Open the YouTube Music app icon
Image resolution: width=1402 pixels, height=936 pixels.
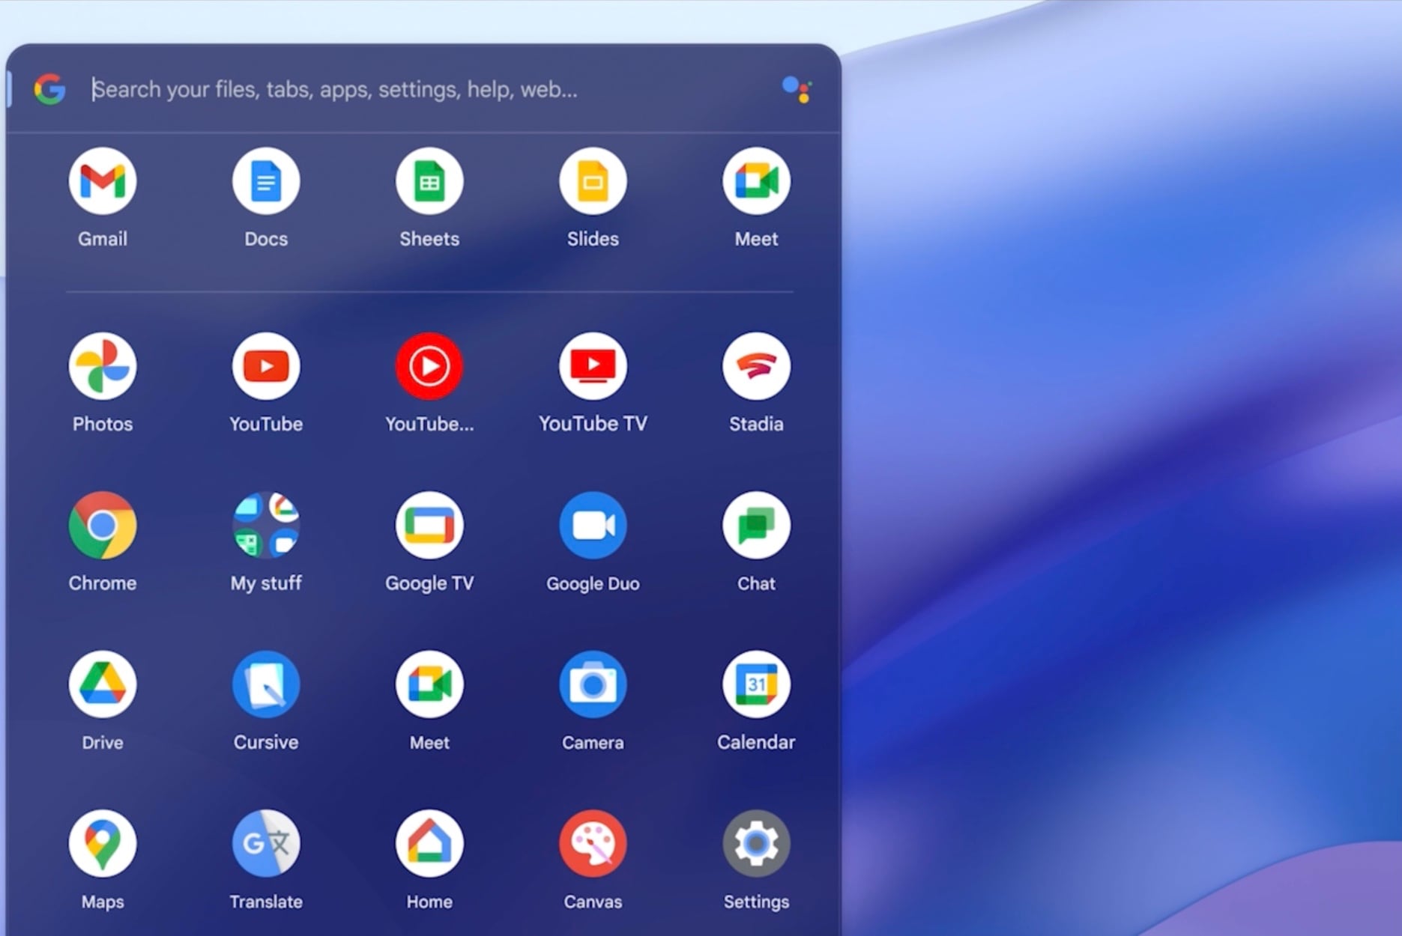429,366
